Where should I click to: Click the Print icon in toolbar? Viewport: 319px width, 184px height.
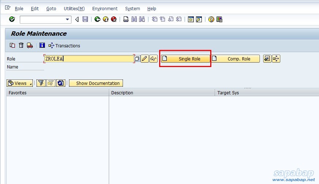[126, 19]
